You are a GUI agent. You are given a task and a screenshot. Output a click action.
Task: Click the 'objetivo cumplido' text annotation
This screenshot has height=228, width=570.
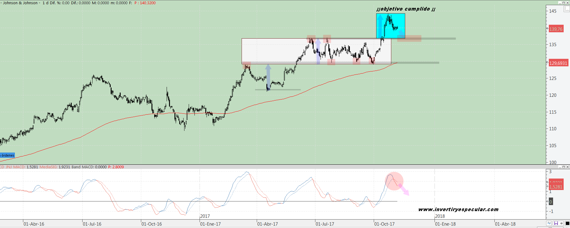click(x=406, y=9)
